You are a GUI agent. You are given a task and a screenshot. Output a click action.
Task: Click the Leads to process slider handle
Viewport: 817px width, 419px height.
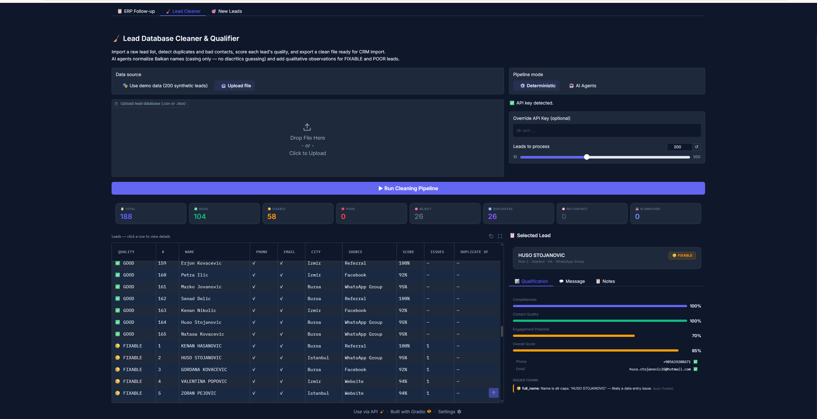click(586, 157)
